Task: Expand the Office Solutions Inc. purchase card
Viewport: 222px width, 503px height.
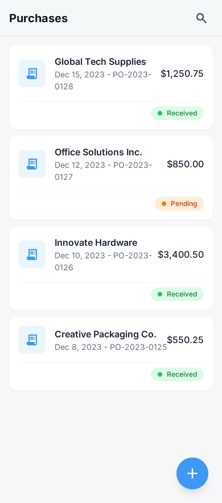Action: [111, 178]
